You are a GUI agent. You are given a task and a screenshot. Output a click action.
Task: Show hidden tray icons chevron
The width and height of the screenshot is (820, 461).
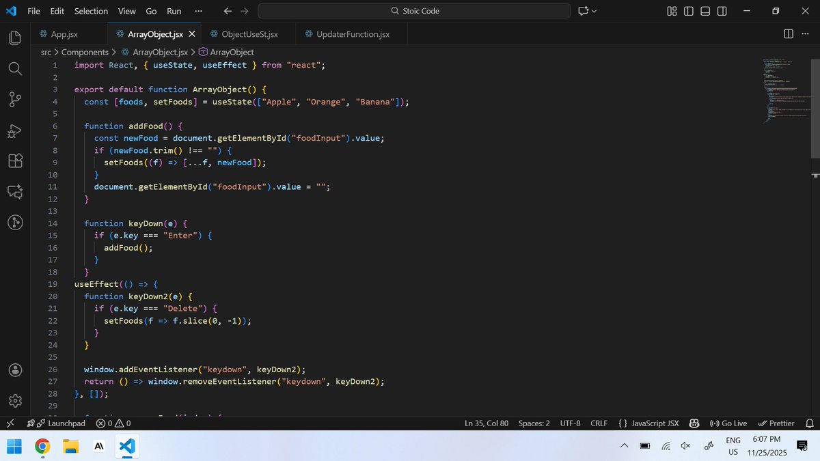point(624,446)
